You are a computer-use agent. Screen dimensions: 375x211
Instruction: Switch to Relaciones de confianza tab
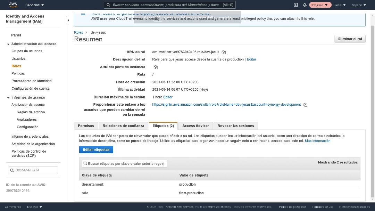[123, 126]
